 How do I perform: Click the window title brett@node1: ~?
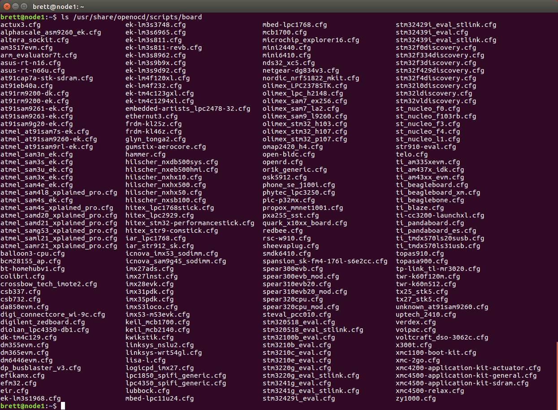point(59,6)
